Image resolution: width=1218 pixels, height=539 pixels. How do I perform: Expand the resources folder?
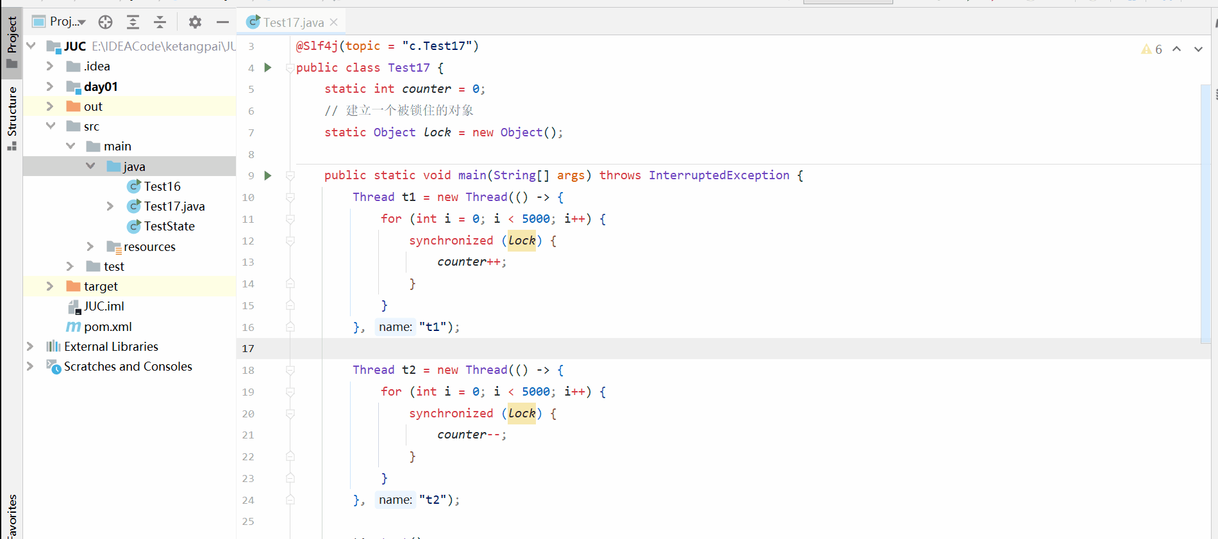click(x=90, y=246)
